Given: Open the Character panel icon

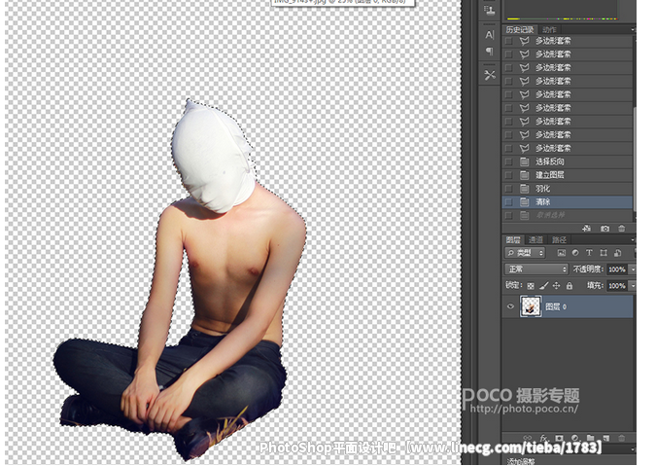Looking at the screenshot, I should coord(490,35).
